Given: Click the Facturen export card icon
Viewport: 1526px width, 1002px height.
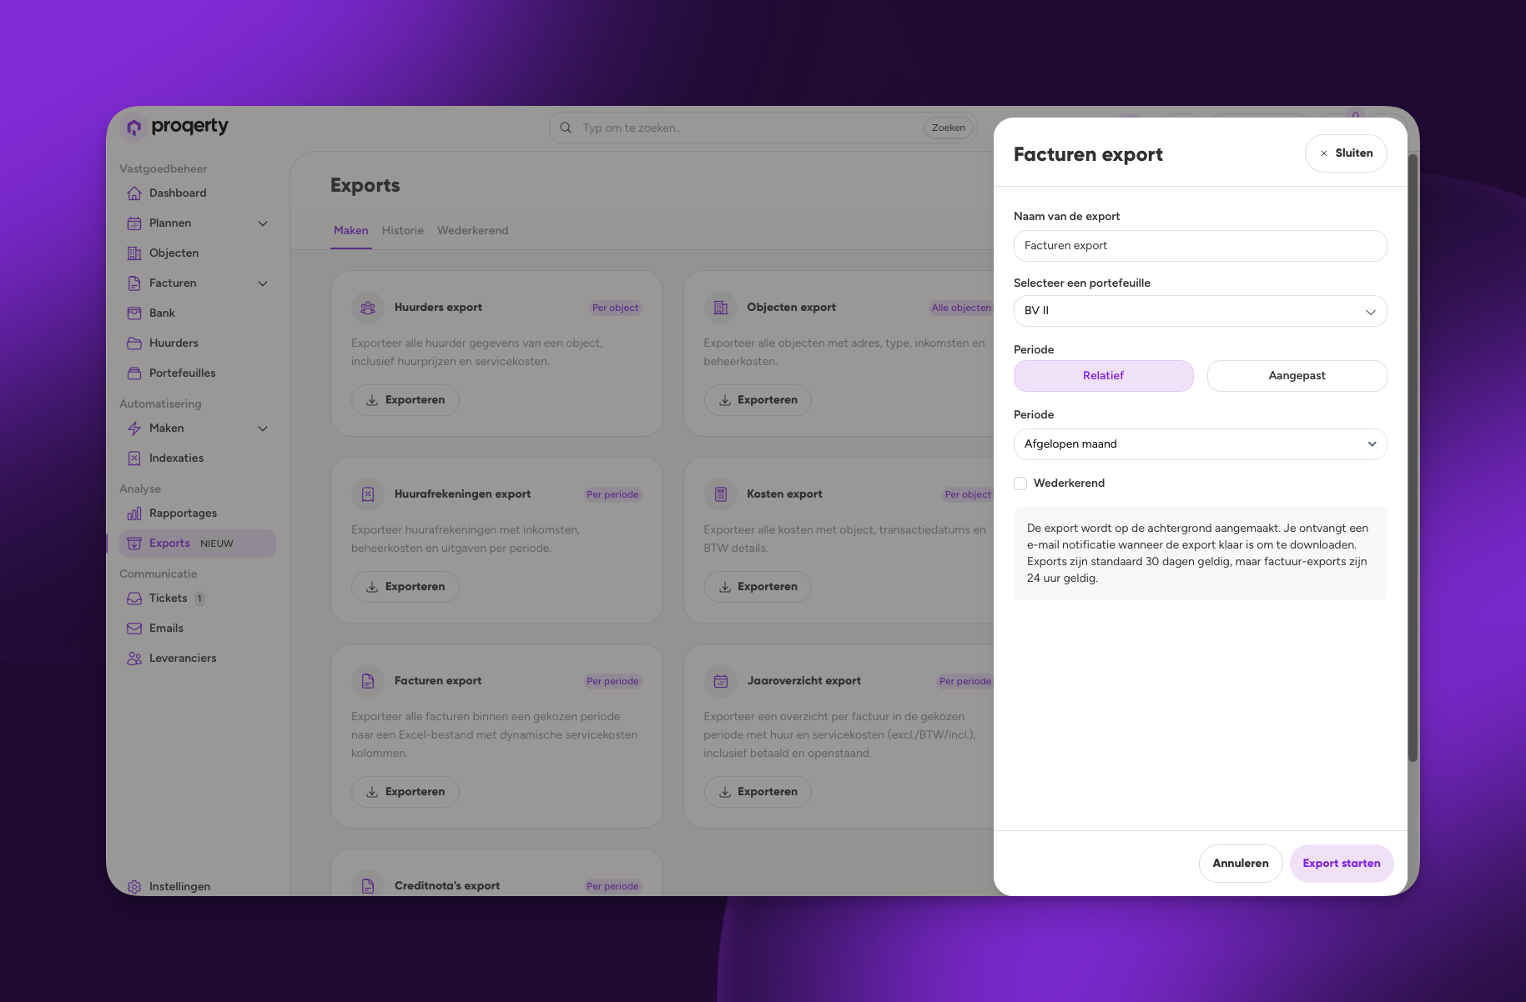Looking at the screenshot, I should tap(368, 681).
